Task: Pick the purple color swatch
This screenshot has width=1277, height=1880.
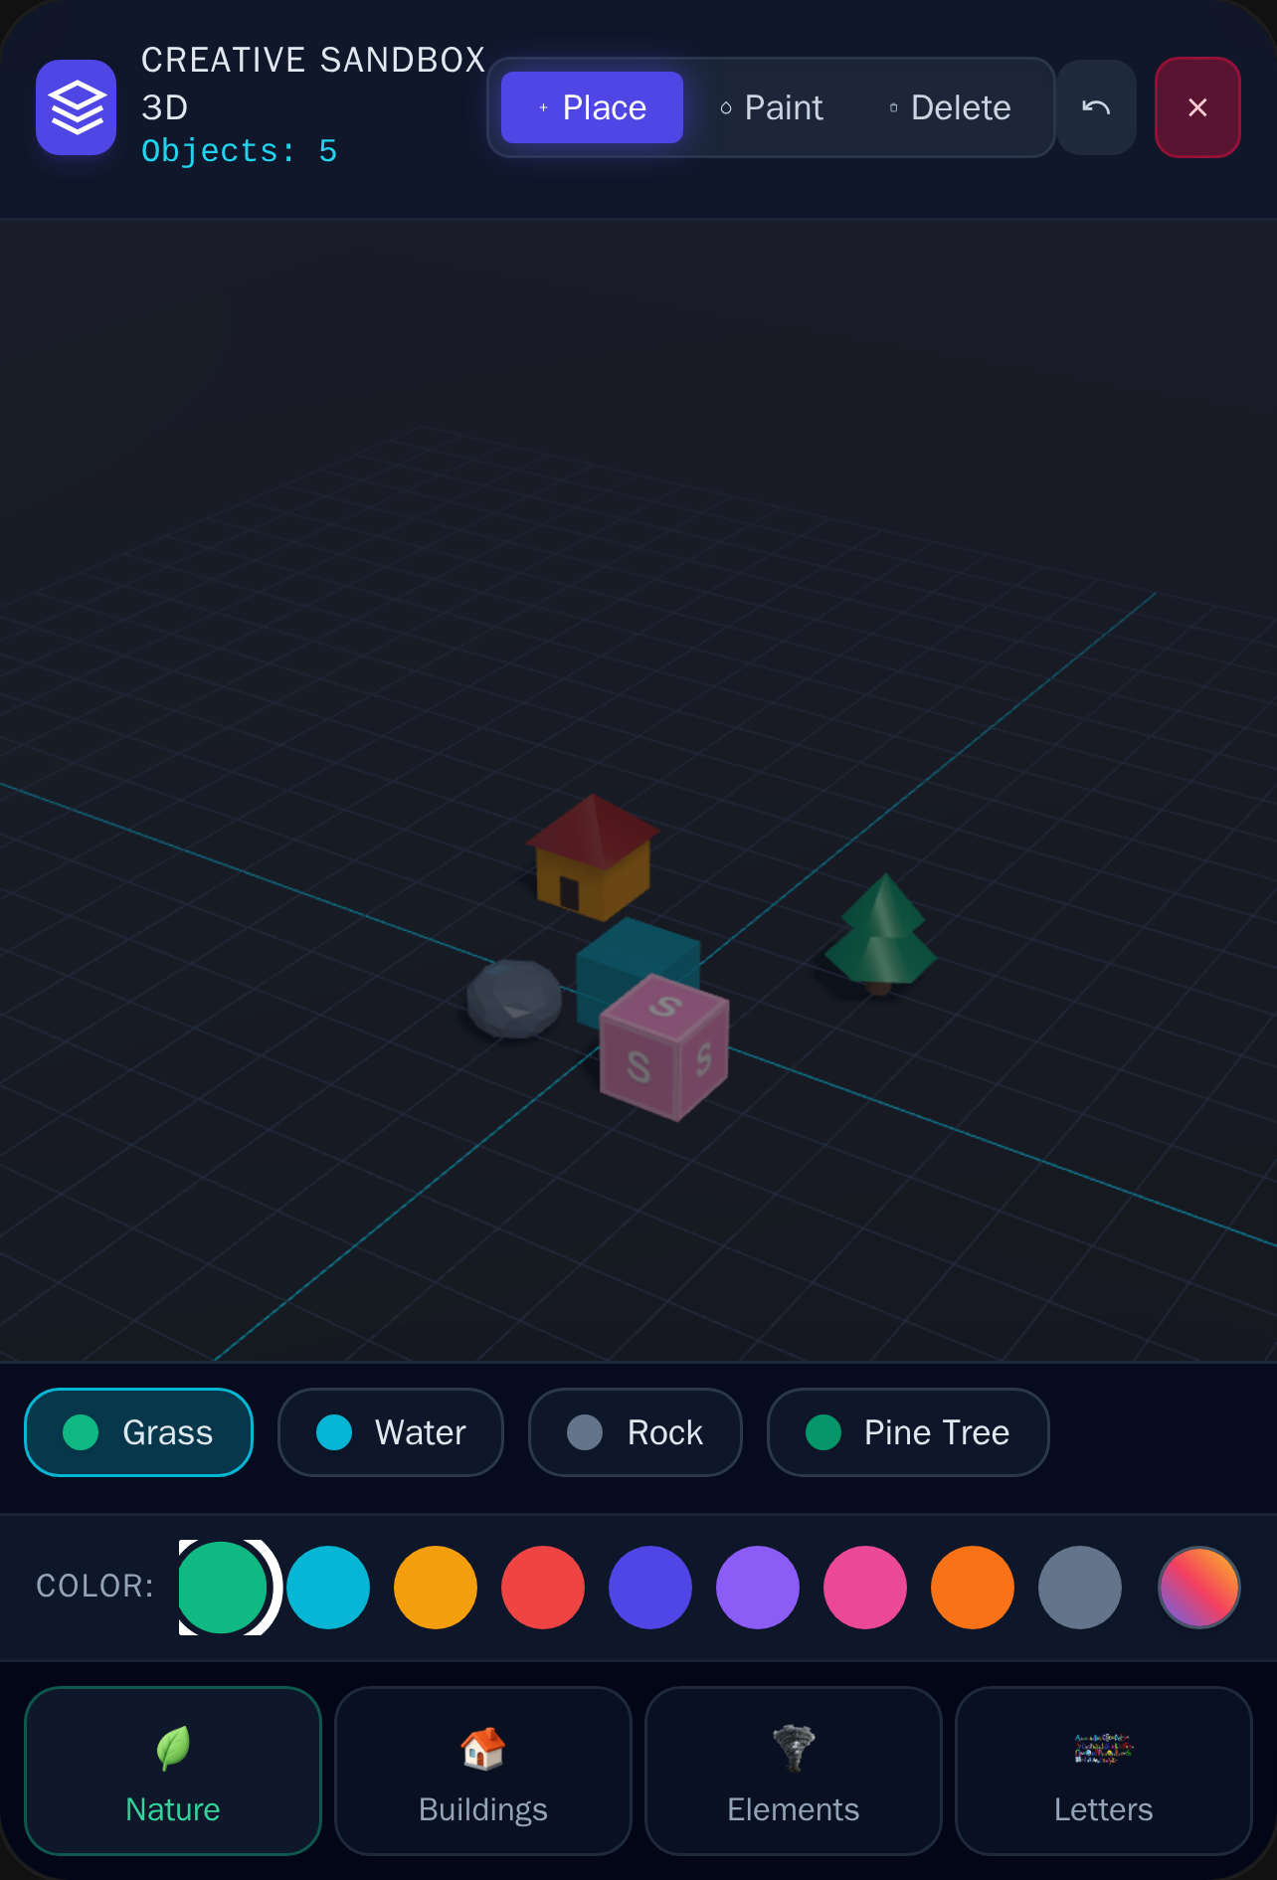Action: (x=758, y=1588)
